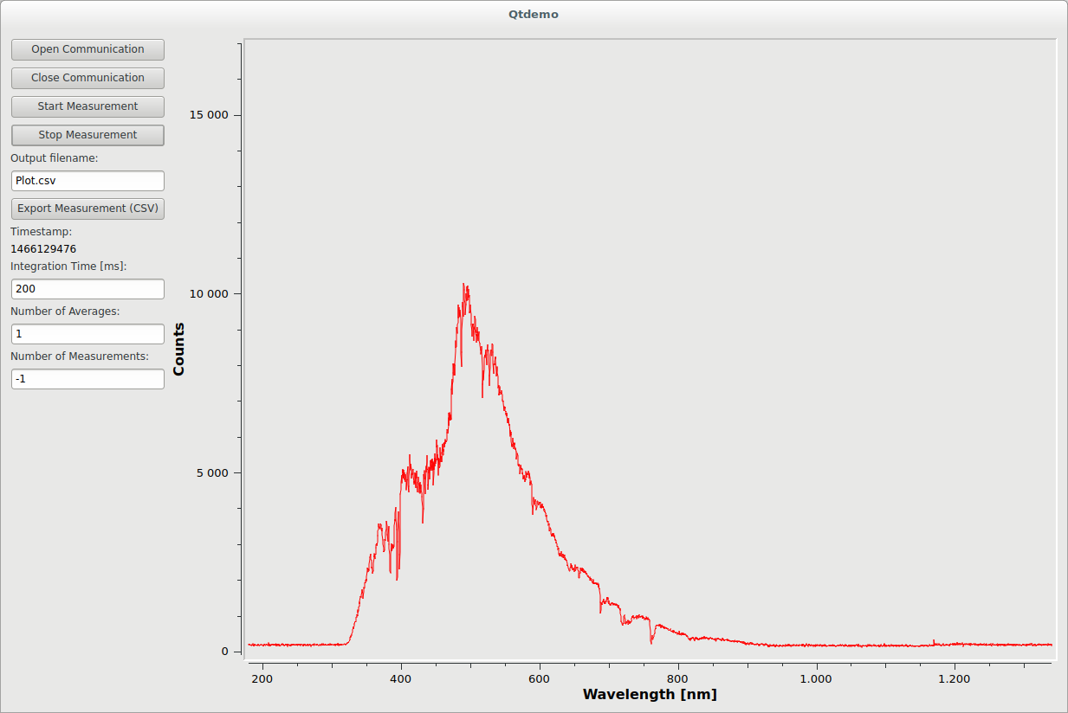Screen dimensions: 1068x713
Task: Focus the Output filename field containing Plot.csv
Action: (x=87, y=181)
